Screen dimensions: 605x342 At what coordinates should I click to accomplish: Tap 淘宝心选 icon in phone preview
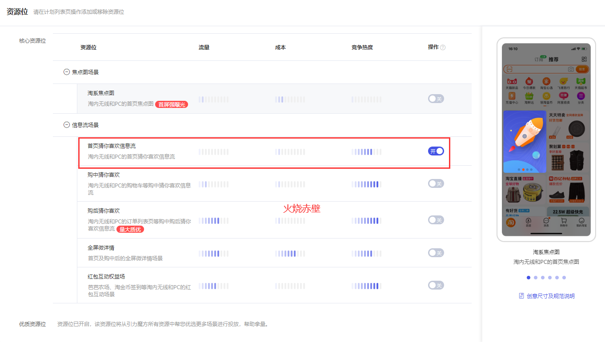click(x=546, y=81)
